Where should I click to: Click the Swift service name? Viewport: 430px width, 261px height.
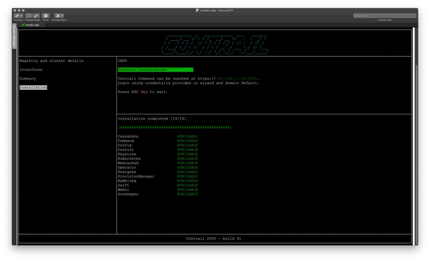point(124,185)
